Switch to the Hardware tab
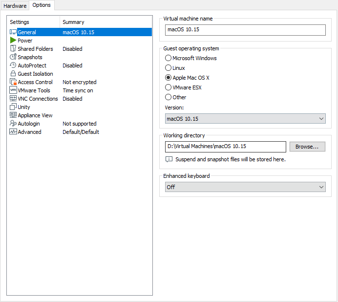The width and height of the screenshot is (338, 302). (15, 6)
